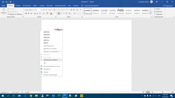Open the Вставка ribbon tab
Image resolution: width=175 pixels, height=98 pixels.
[18, 5]
